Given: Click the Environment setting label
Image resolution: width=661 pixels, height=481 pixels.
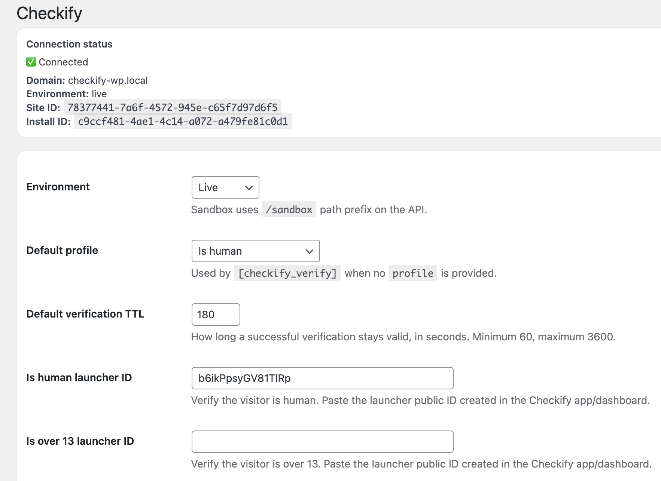Looking at the screenshot, I should click(x=58, y=187).
